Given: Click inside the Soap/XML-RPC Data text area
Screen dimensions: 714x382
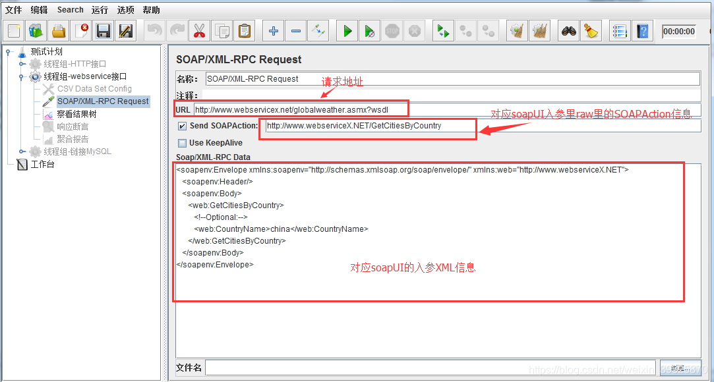Looking at the screenshot, I should [x=438, y=261].
